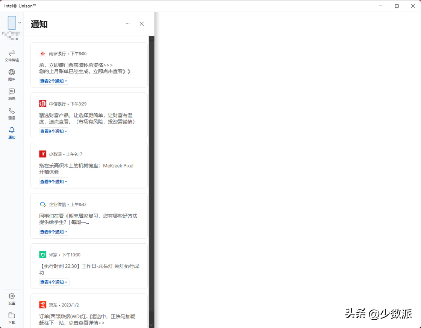Click the 通知 panel heading

pos(39,24)
